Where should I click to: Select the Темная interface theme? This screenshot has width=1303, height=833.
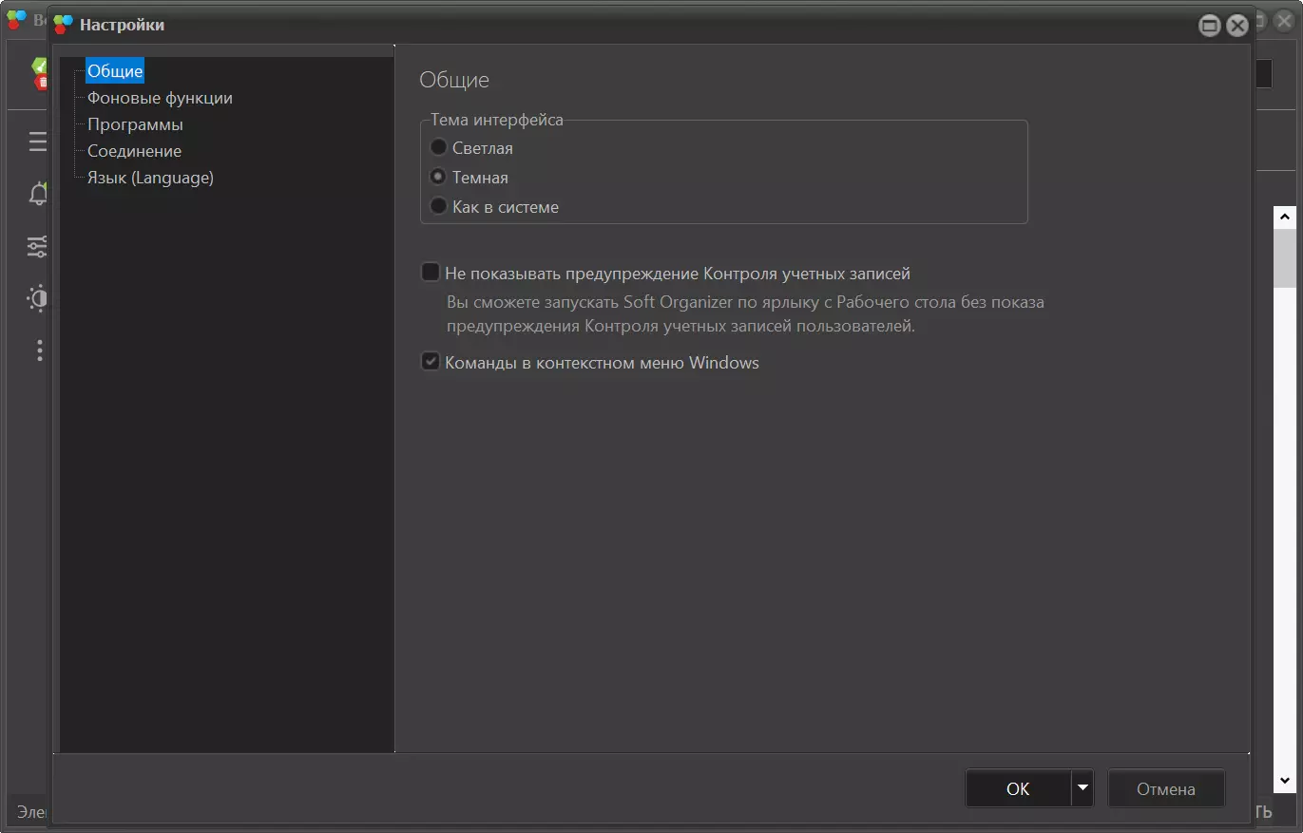tap(438, 177)
